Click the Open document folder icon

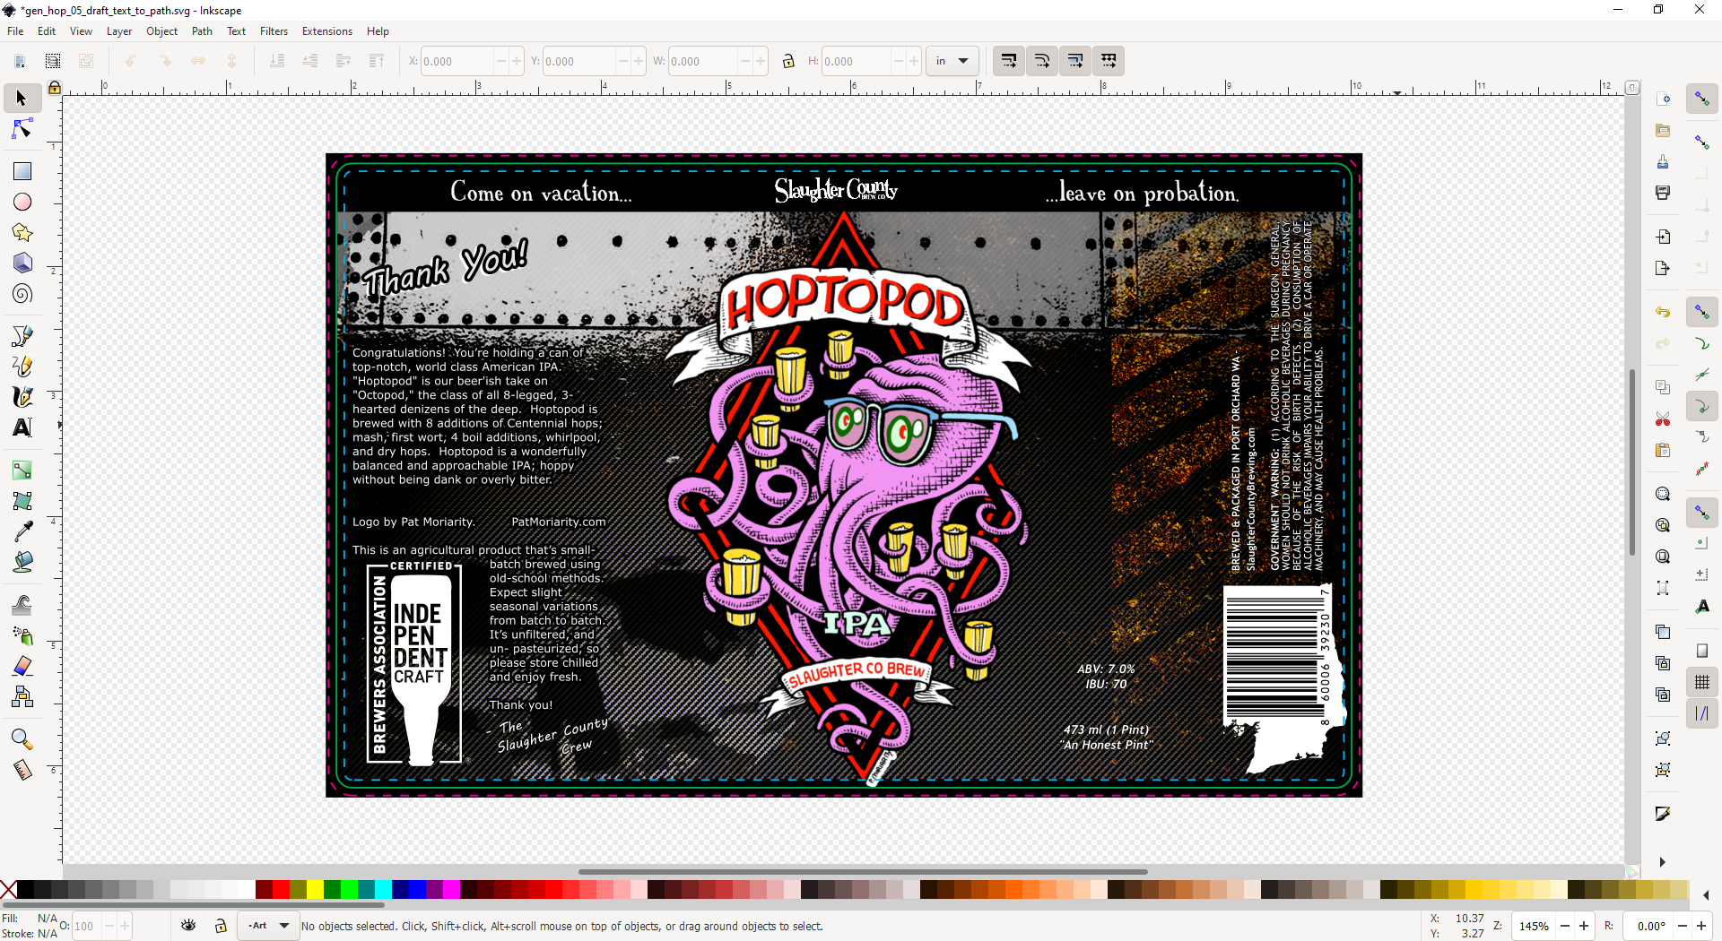[x=1663, y=130]
